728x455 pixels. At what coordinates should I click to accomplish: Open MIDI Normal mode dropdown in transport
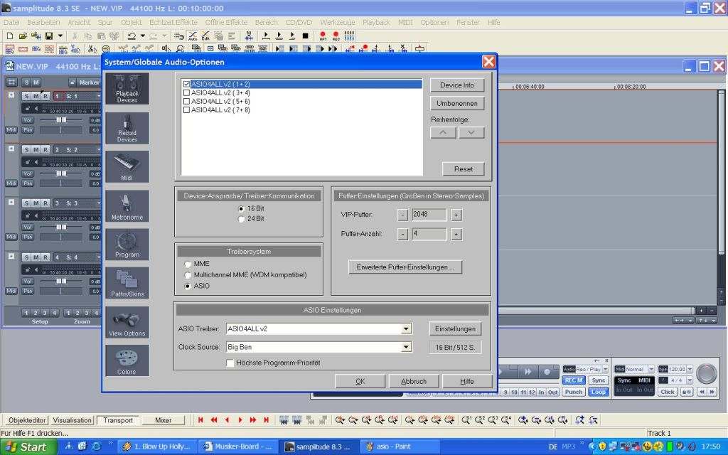coord(651,369)
